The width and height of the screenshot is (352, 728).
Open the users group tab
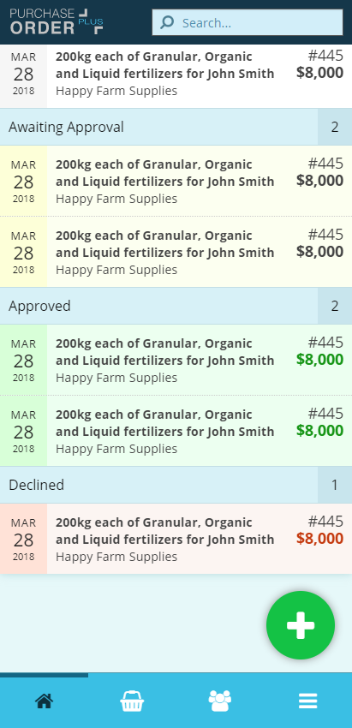coord(219,701)
